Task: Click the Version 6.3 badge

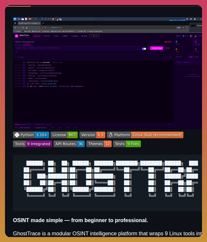Action: pos(92,135)
